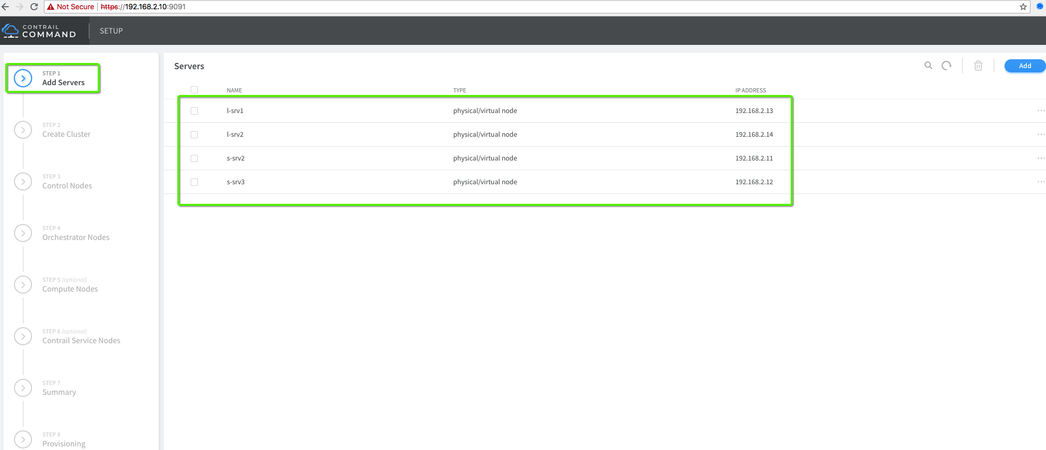Click IP address 192.168.2.12

click(754, 182)
